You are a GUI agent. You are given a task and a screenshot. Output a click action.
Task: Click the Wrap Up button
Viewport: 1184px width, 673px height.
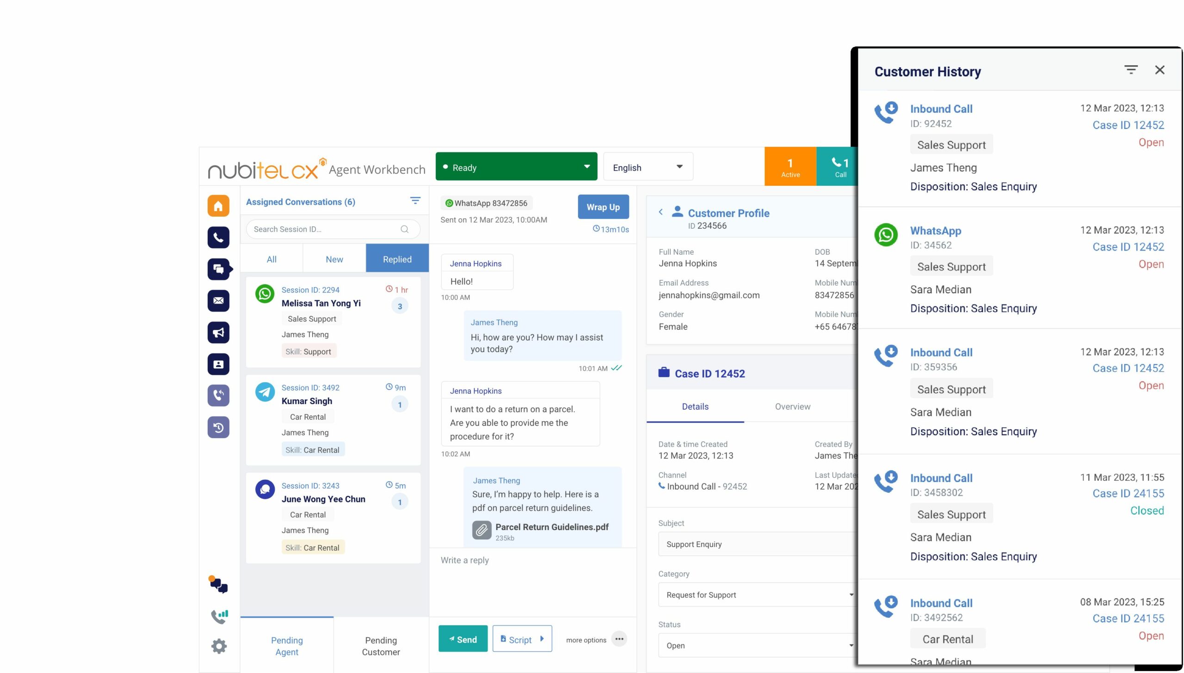point(603,206)
